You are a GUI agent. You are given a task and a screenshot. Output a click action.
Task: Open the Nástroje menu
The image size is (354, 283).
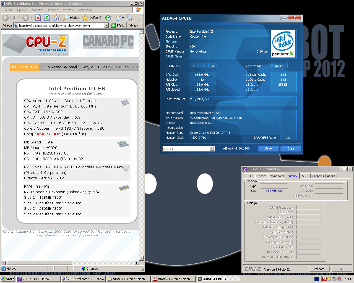point(68,10)
